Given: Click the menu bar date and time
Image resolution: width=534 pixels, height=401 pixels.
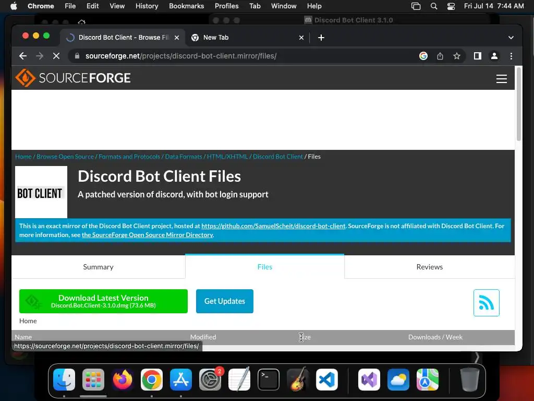Looking at the screenshot, I should pos(494,6).
